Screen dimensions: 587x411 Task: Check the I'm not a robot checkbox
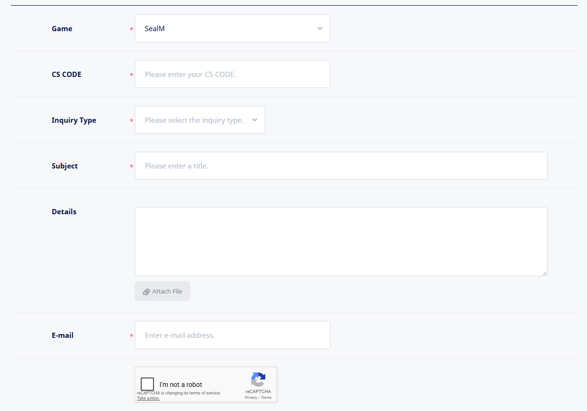coord(147,384)
